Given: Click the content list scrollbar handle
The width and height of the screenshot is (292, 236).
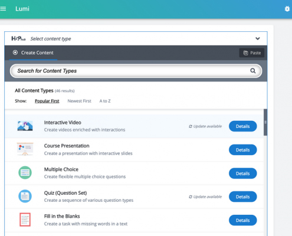Looking at the screenshot, I should point(265,122).
